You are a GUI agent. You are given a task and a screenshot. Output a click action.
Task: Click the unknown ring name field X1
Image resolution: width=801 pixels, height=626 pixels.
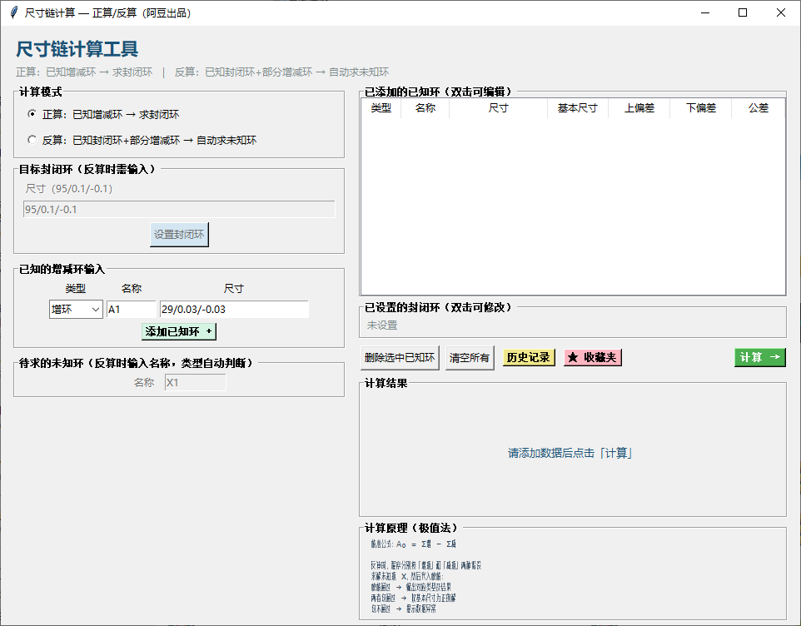(195, 382)
